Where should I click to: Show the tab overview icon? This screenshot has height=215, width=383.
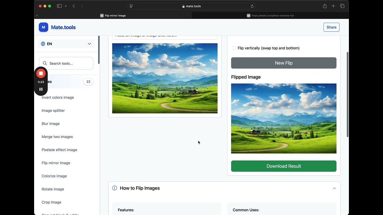point(342,6)
